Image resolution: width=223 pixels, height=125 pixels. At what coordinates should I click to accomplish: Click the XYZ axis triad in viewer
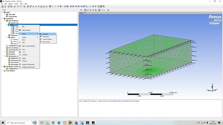(x=212, y=87)
